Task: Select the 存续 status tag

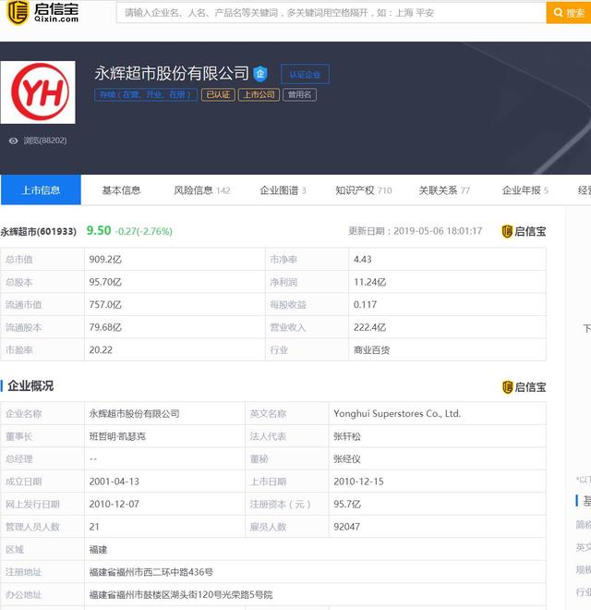Action: click(145, 94)
